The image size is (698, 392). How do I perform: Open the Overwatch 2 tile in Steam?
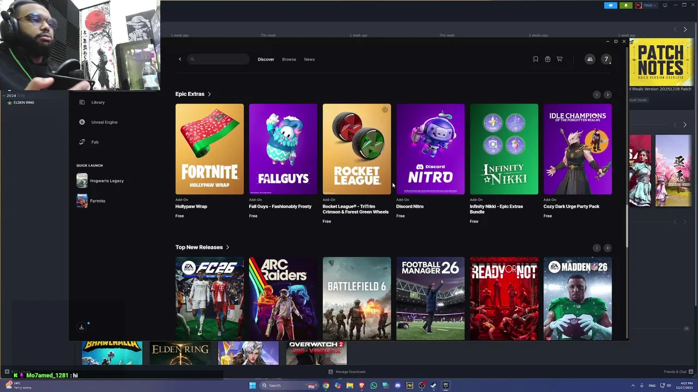[316, 353]
